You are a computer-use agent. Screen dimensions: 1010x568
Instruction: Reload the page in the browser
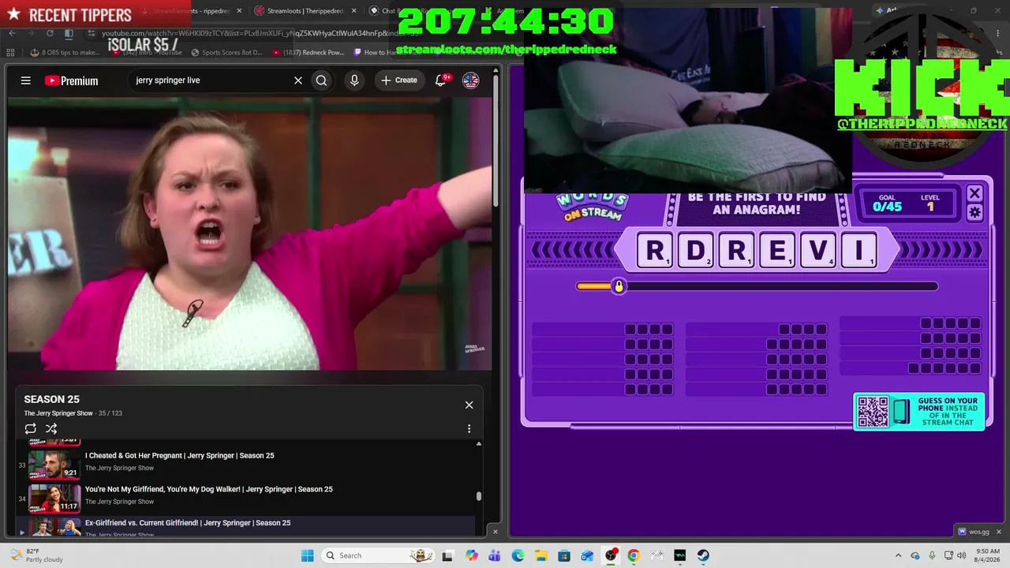point(50,33)
